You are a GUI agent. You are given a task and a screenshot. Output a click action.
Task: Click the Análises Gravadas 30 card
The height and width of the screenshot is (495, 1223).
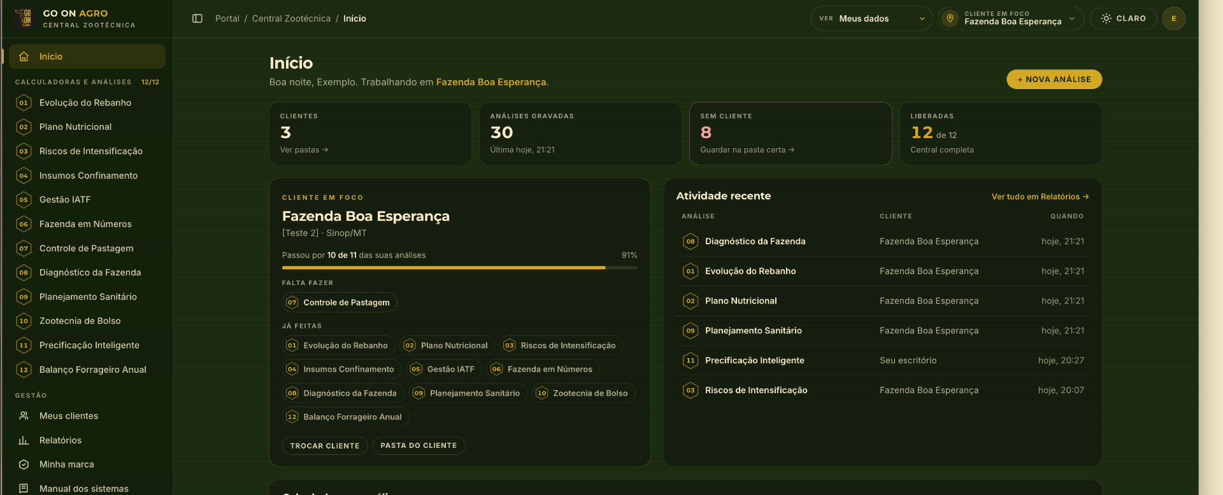[x=580, y=134]
